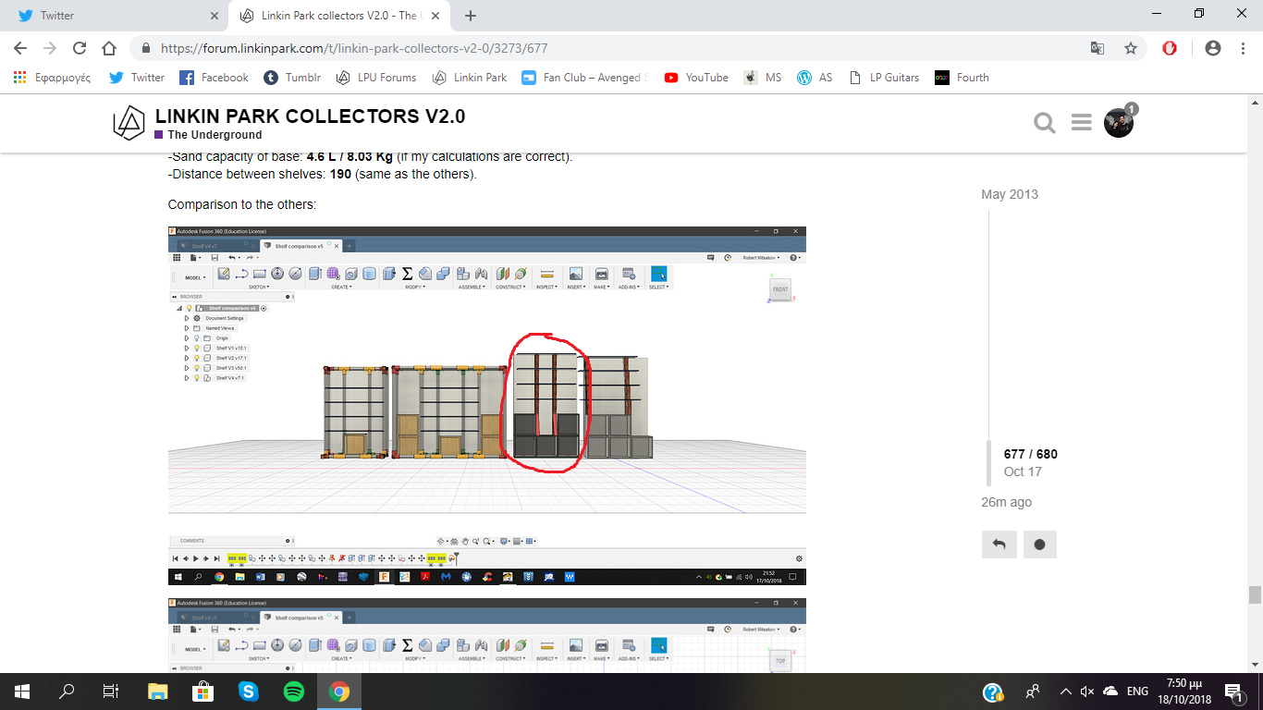Open the Chrome profile account icon
The image size is (1263, 710).
click(x=1213, y=48)
